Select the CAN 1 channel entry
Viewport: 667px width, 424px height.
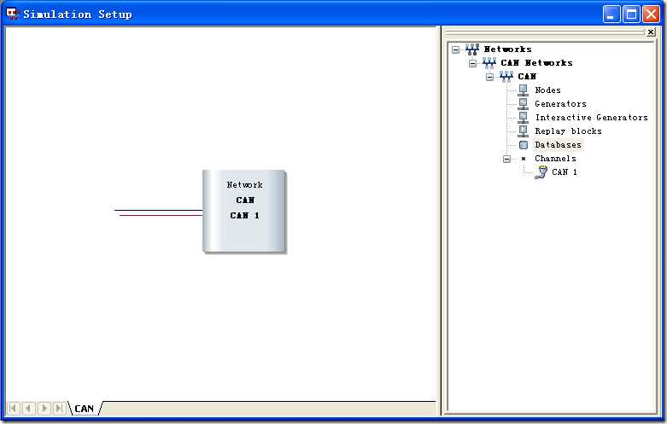click(x=564, y=172)
